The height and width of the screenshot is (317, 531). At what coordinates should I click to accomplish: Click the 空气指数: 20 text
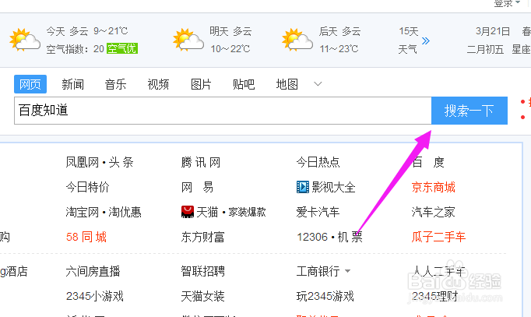pyautogui.click(x=76, y=49)
